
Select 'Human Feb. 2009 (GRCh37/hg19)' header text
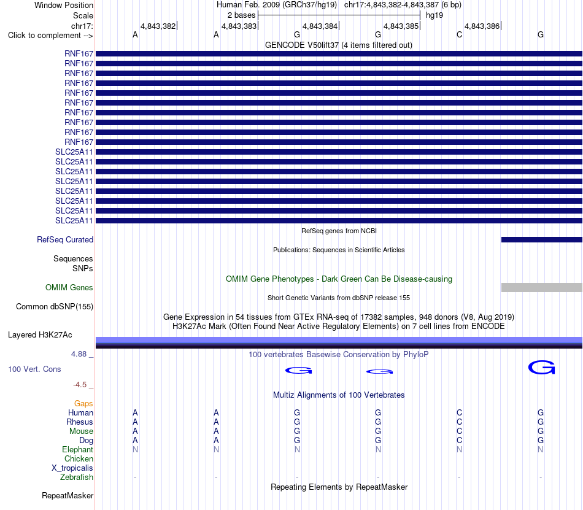click(x=277, y=5)
